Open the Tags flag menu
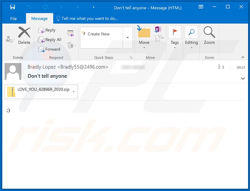This screenshot has width=250, height=191. coord(175,37)
